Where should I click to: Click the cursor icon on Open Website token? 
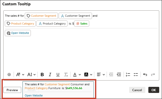point(9,33)
